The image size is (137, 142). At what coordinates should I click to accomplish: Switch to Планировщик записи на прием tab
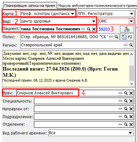tap(30, 6)
